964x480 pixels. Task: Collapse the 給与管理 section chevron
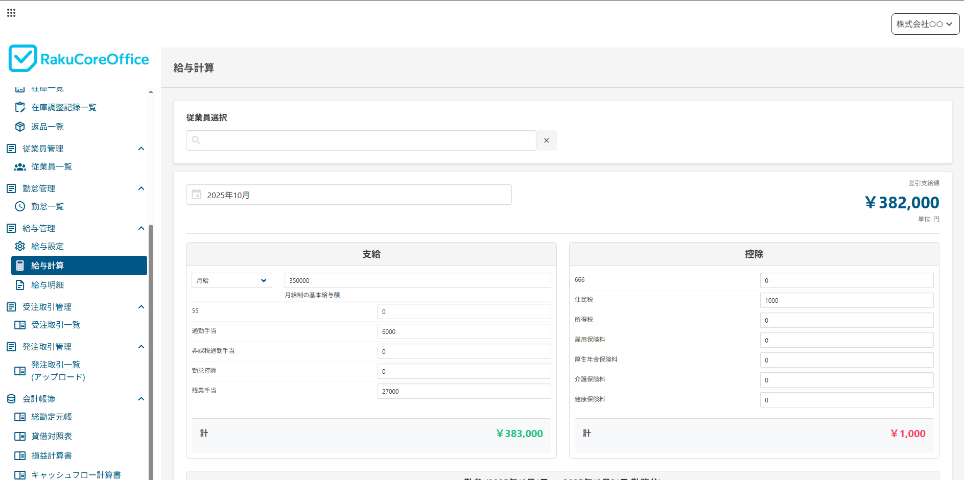[x=142, y=228]
